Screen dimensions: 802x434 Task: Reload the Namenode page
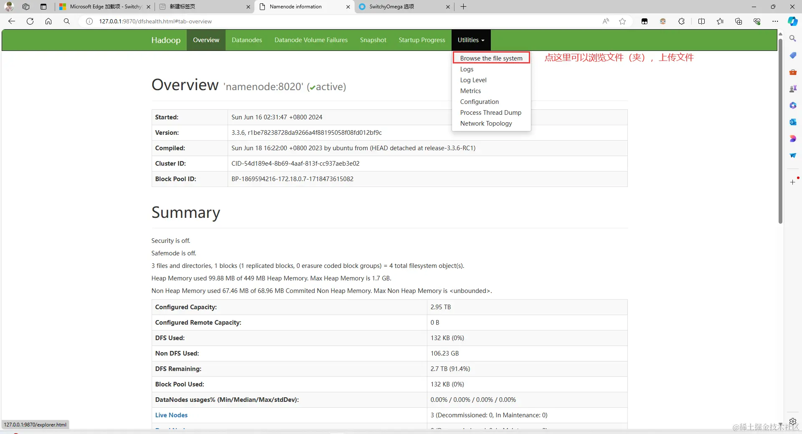click(30, 21)
